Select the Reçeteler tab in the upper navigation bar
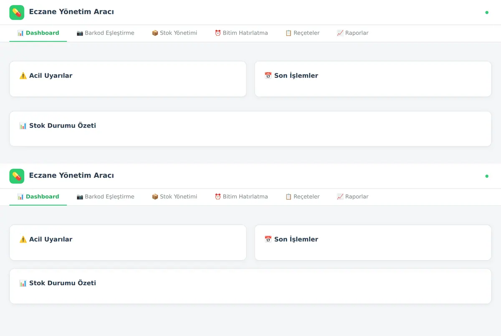501x336 pixels. pyautogui.click(x=302, y=33)
